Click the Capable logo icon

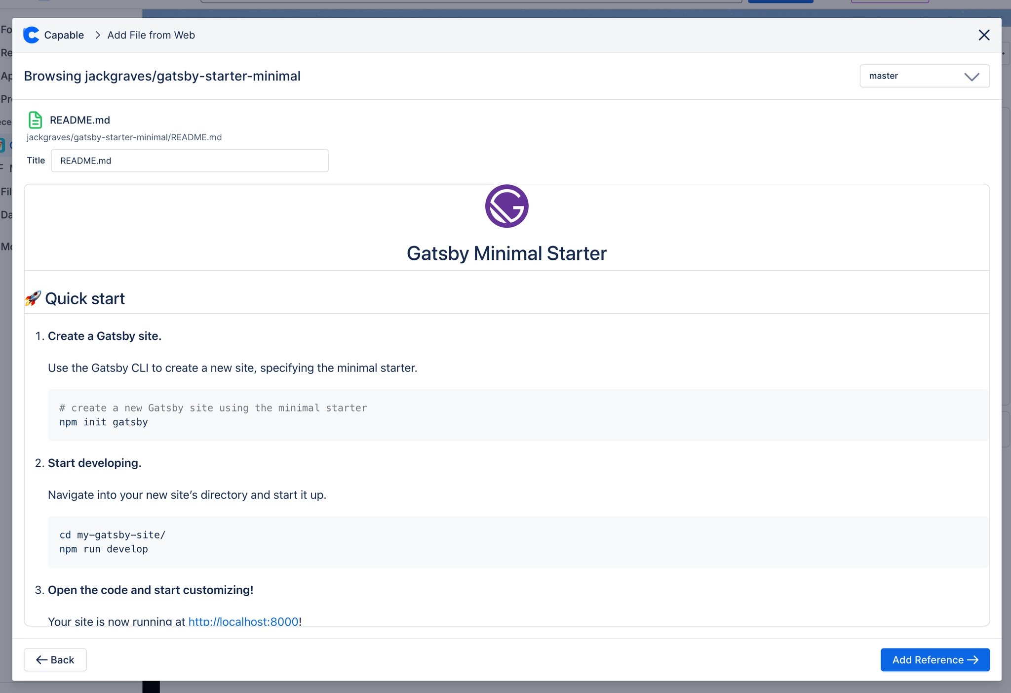[31, 35]
